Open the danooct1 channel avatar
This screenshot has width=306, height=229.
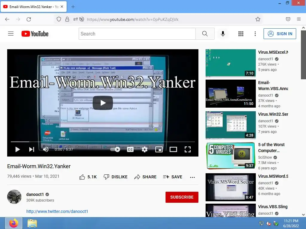[x=14, y=197]
